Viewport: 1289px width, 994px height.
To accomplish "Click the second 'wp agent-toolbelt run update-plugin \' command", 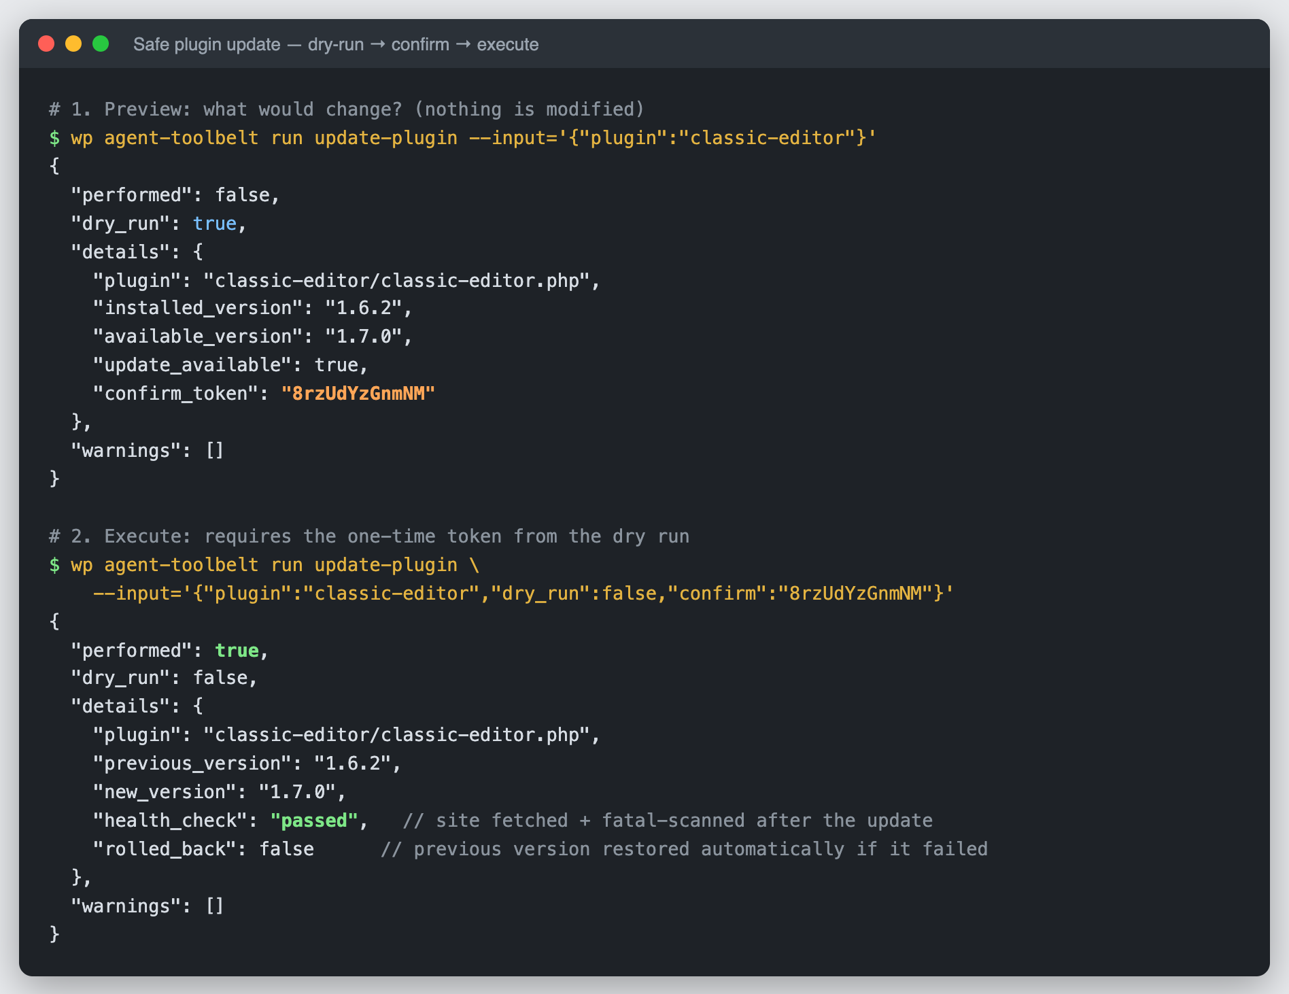I will point(275,565).
